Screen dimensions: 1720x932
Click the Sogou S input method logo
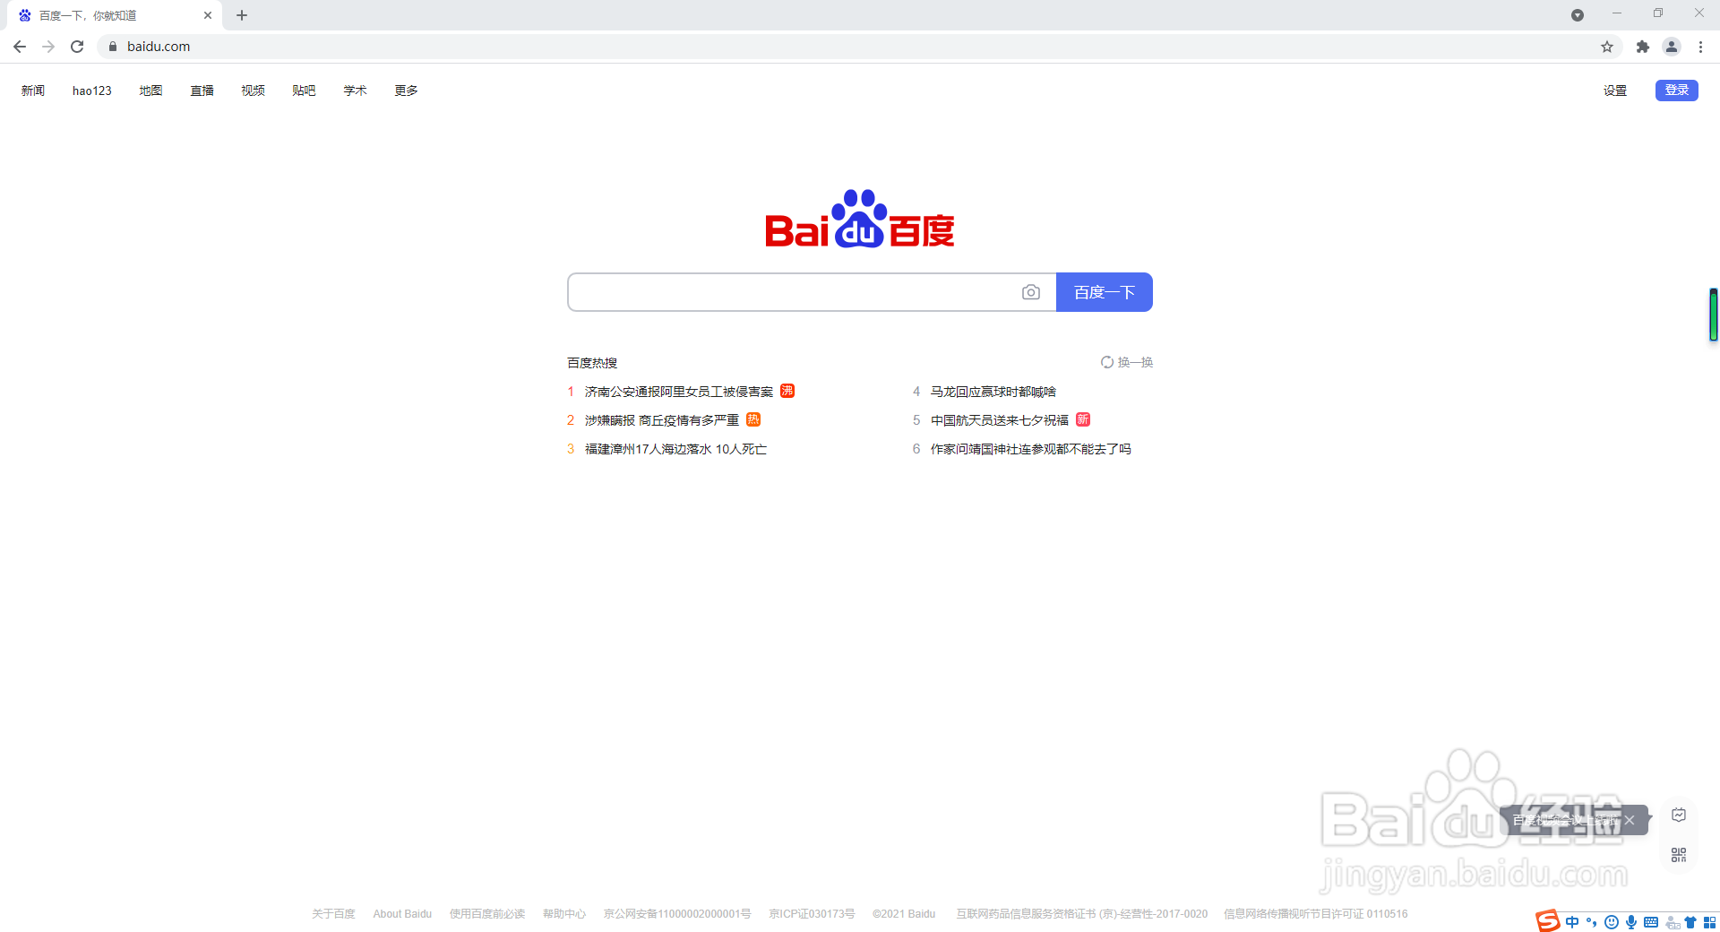point(1548,921)
